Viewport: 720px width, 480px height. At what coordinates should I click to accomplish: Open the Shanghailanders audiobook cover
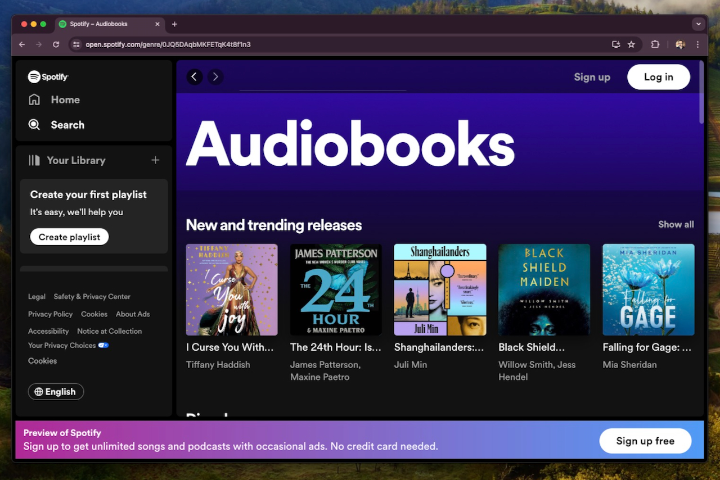tap(440, 289)
